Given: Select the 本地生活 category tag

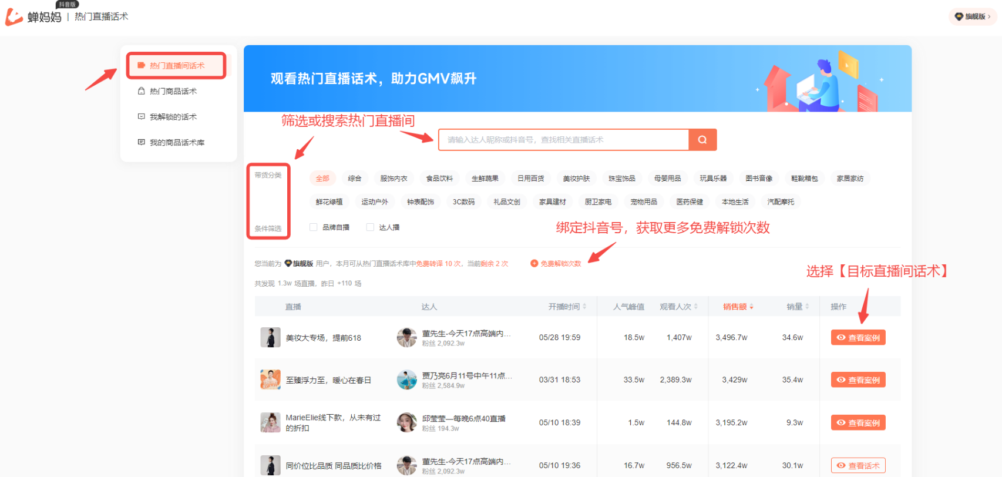Looking at the screenshot, I should 735,201.
